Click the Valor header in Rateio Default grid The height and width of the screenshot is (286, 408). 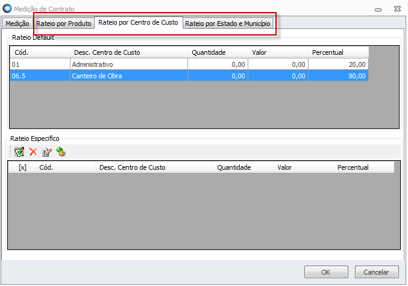coord(278,52)
